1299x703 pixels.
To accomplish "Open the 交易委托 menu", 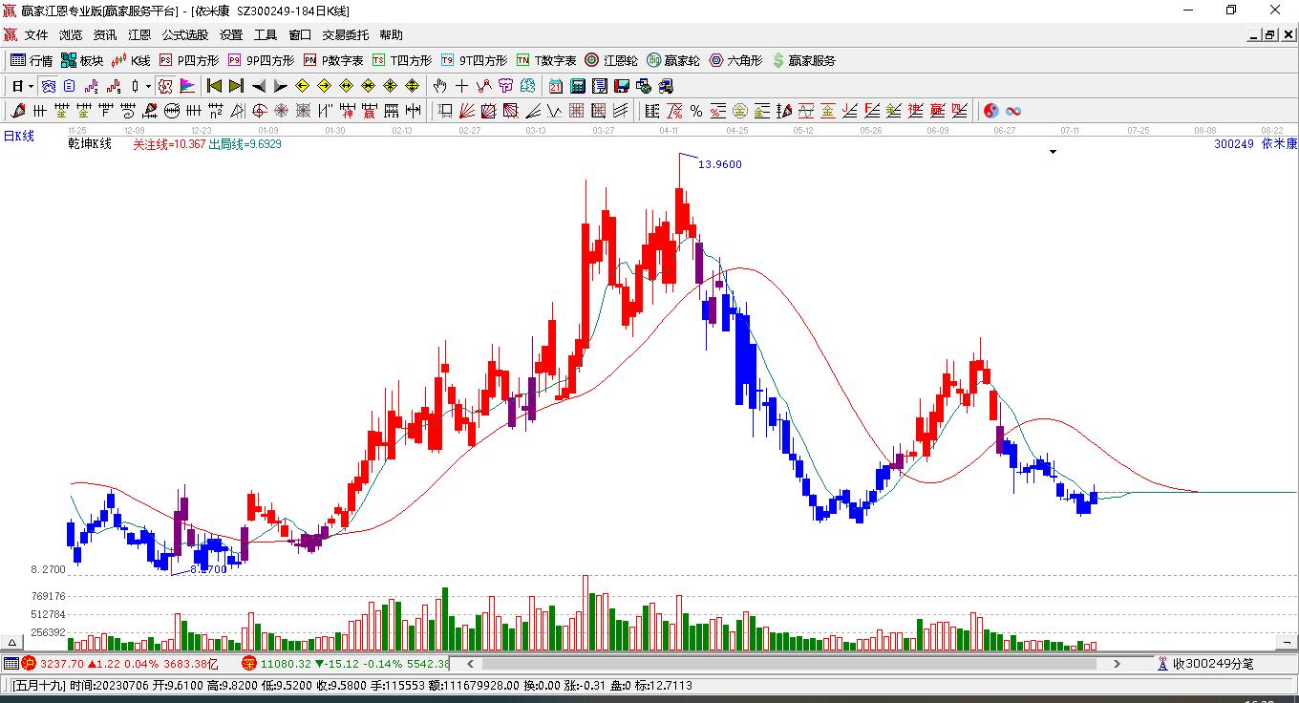I will pos(345,35).
